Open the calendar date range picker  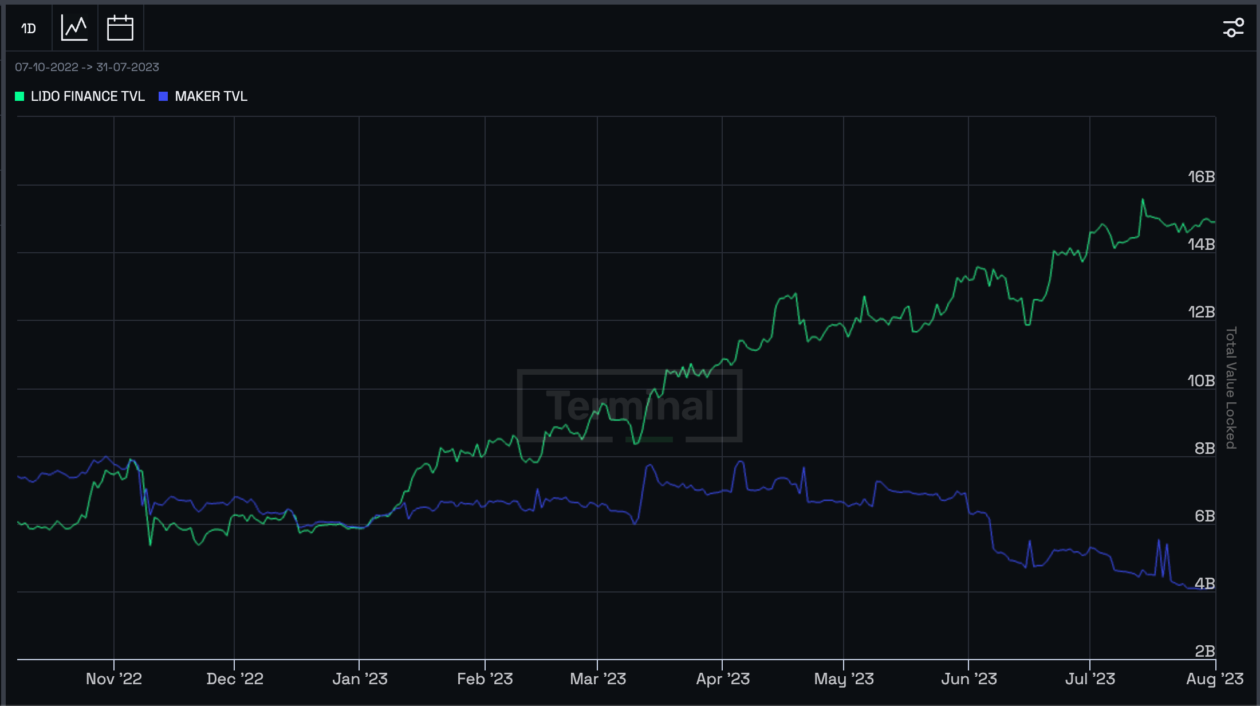coord(120,28)
